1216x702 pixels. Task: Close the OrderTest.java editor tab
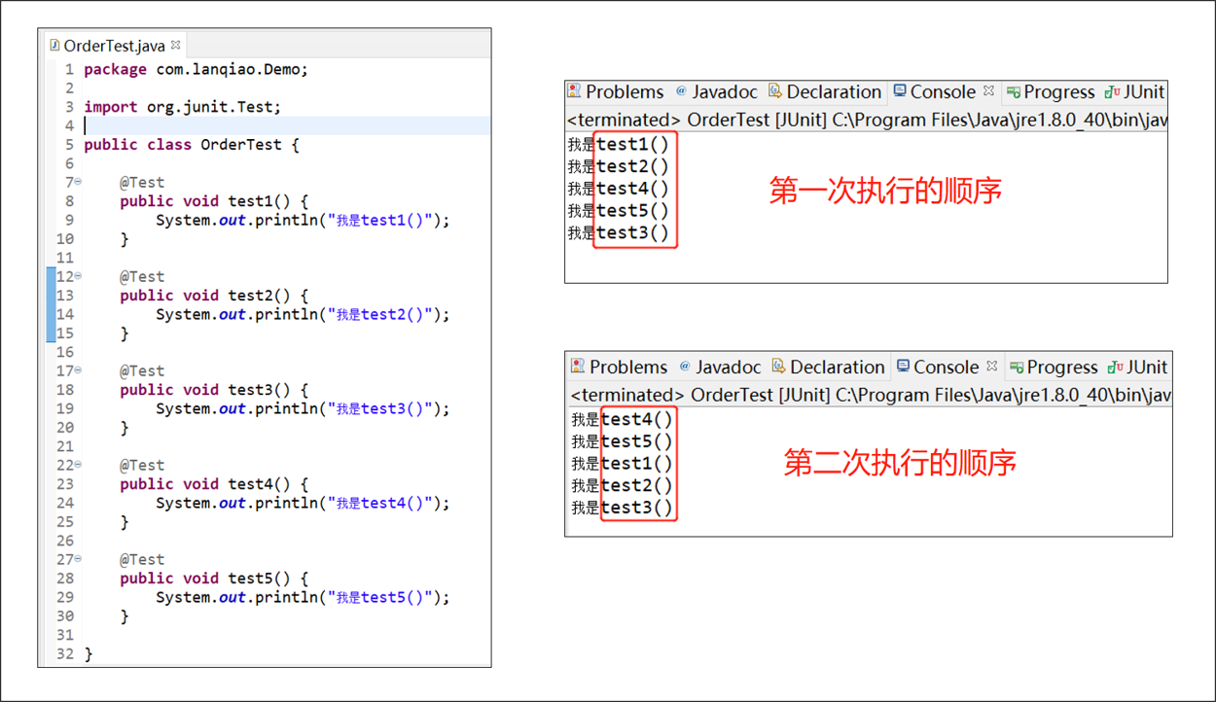(x=176, y=45)
